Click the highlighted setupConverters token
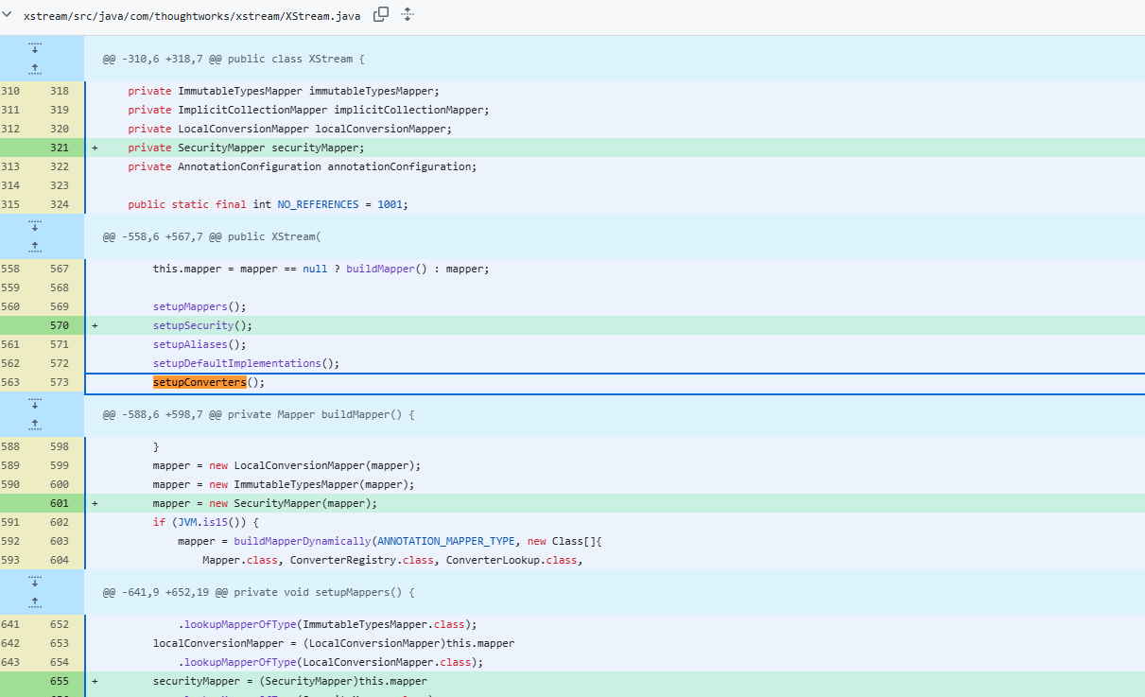Image resolution: width=1145 pixels, height=697 pixels. point(200,382)
